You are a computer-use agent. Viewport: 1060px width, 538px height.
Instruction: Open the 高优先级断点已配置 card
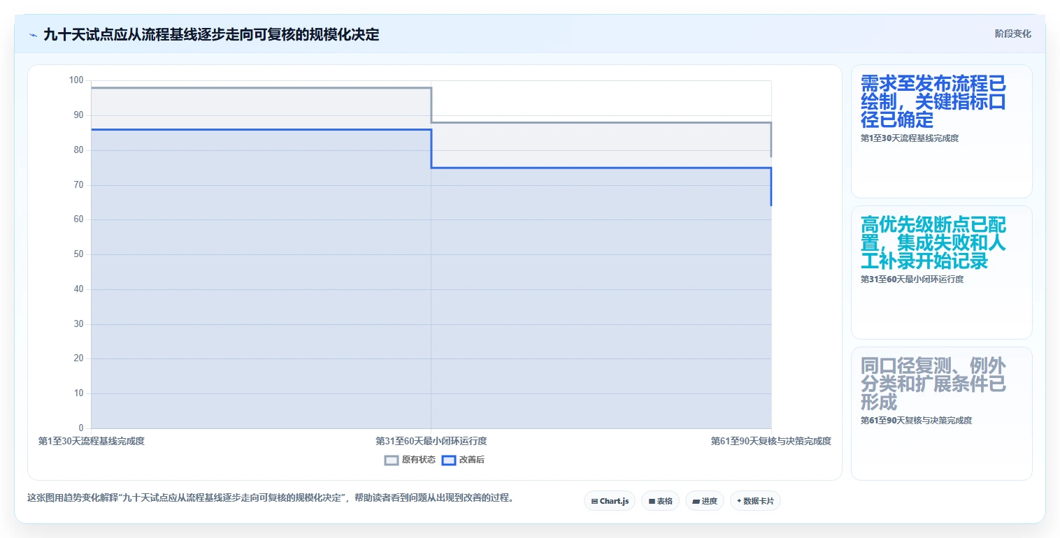(x=941, y=272)
